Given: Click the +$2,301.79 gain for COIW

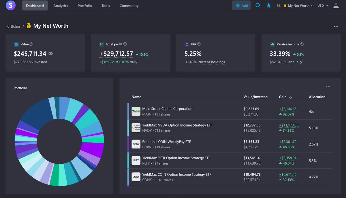Looking at the screenshot, I should [288, 142].
